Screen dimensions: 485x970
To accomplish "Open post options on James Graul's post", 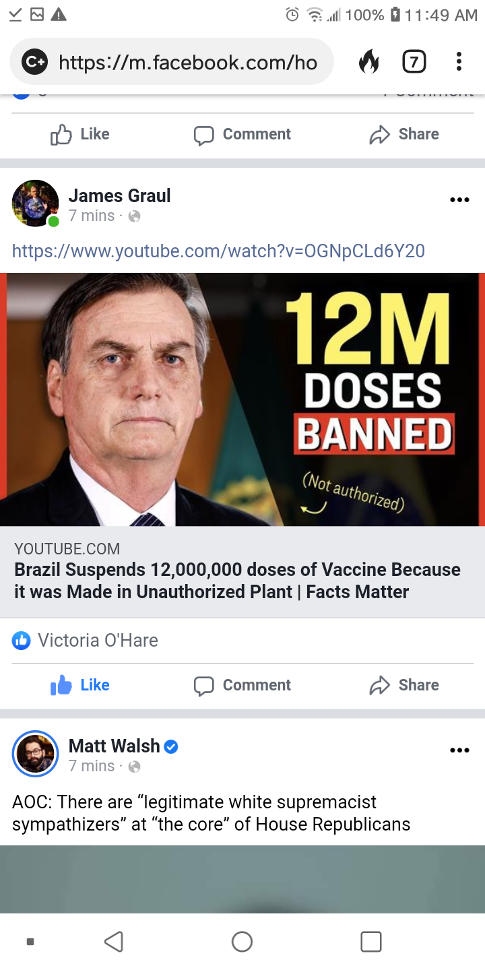I will point(459,200).
